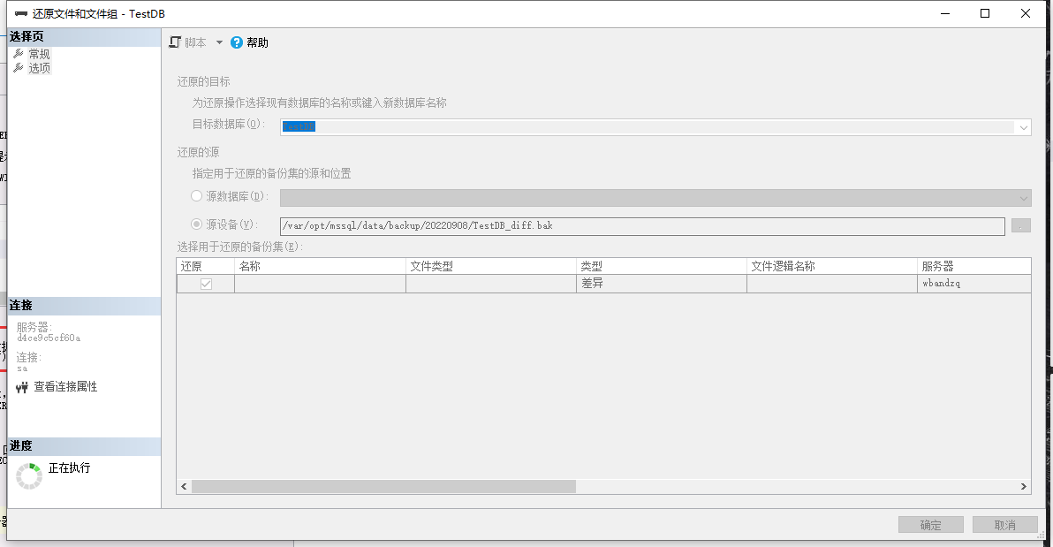The image size is (1053, 547).
Task: Open 查看连接属性 link
Action: click(x=65, y=386)
